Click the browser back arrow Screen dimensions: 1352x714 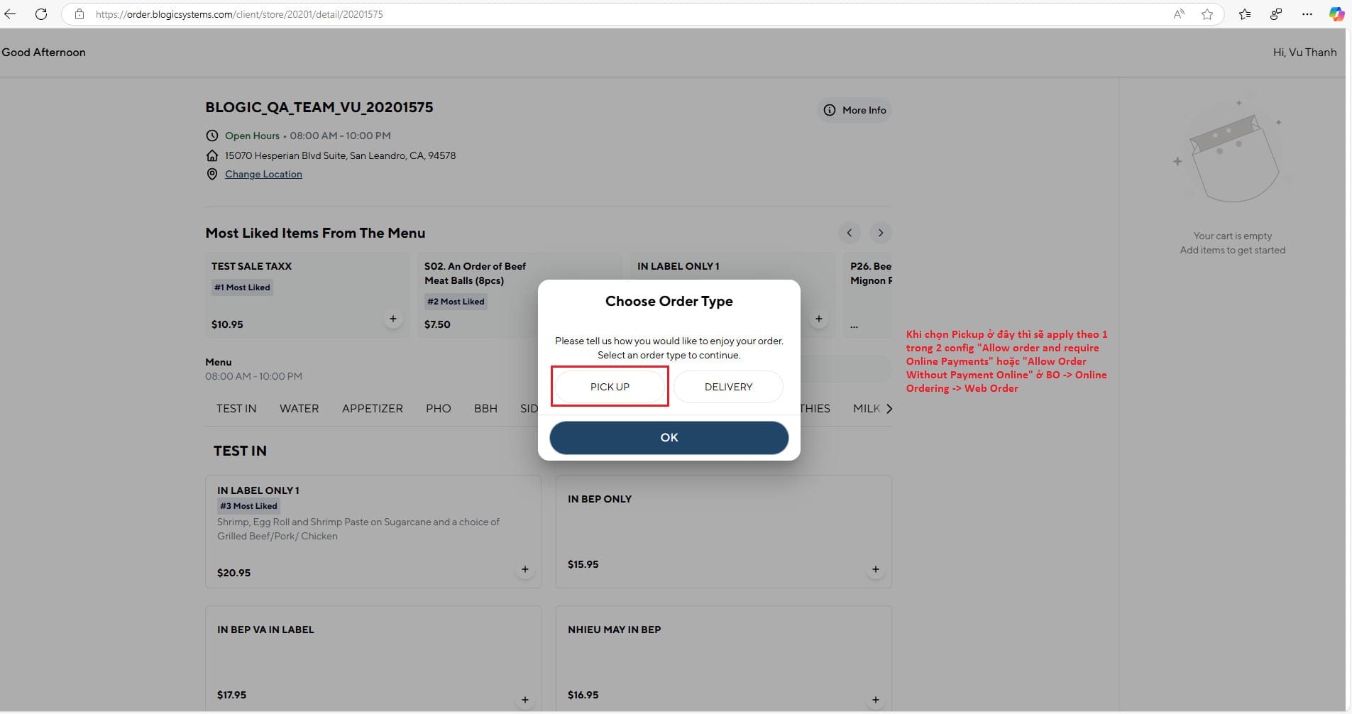point(10,14)
